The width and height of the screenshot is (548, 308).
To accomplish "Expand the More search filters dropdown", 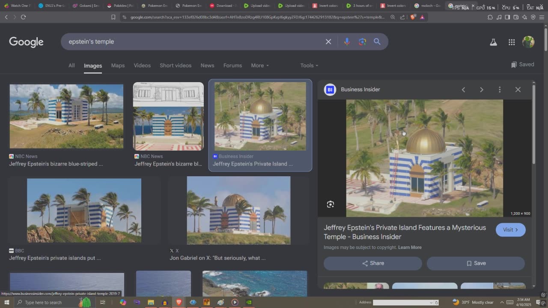I will coord(260,65).
